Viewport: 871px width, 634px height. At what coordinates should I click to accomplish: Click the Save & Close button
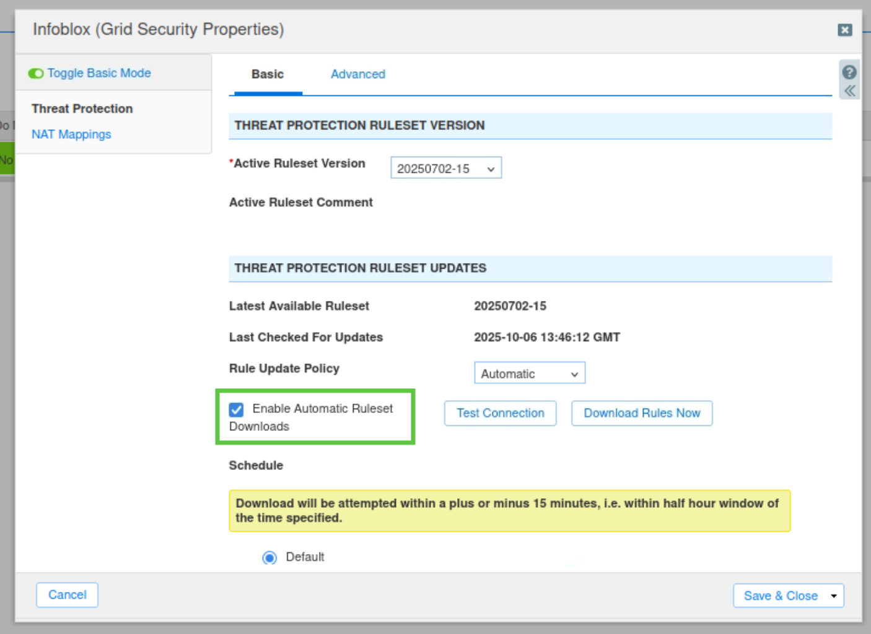point(780,596)
